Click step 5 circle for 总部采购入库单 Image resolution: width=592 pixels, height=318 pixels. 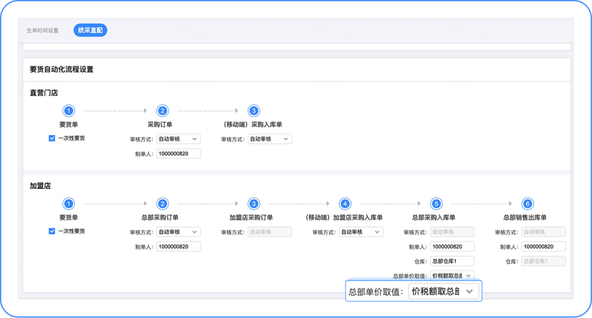tap(436, 204)
